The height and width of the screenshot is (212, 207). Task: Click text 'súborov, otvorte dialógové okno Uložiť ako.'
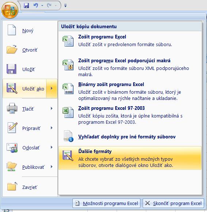tap(126, 165)
